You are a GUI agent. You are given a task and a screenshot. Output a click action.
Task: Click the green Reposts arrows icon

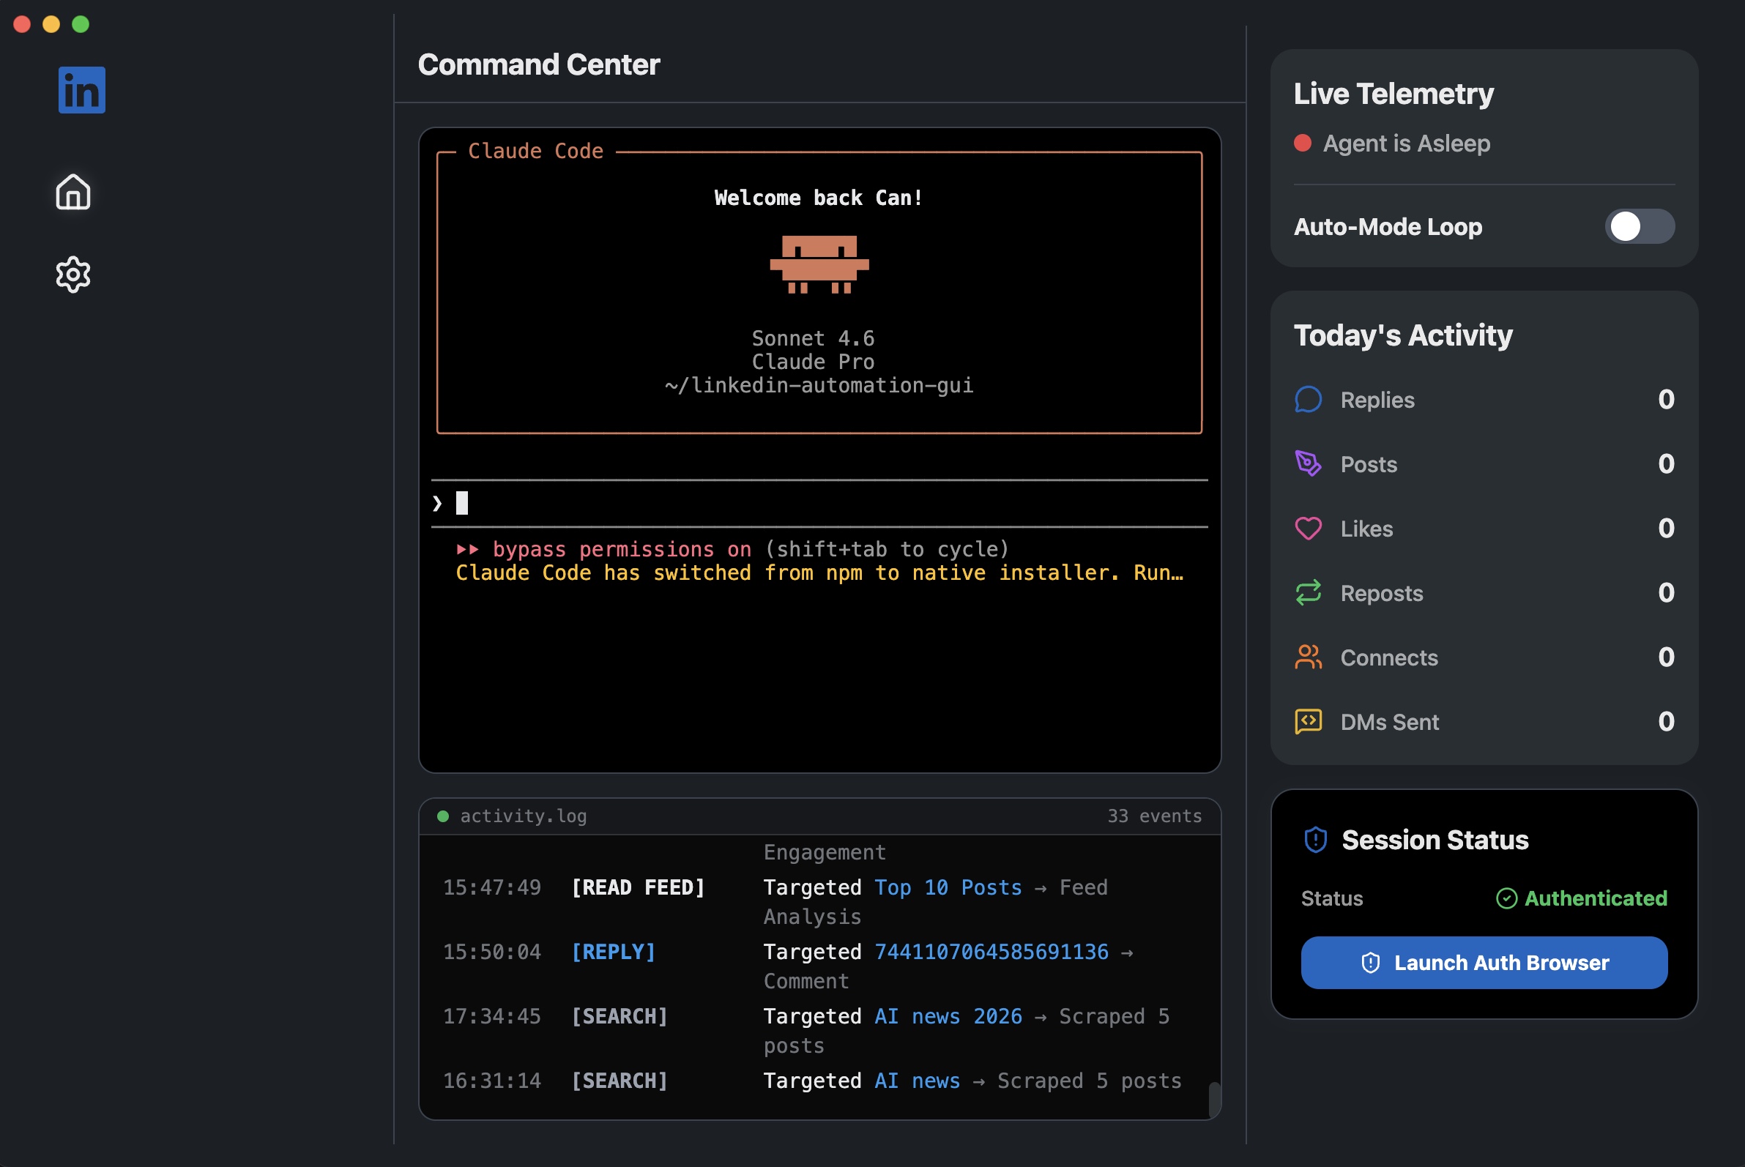click(x=1309, y=592)
